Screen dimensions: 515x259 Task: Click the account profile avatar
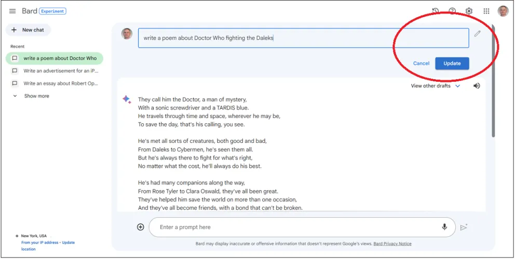click(503, 11)
